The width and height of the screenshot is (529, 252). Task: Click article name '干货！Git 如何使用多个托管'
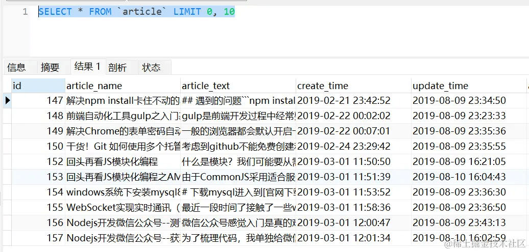click(123, 146)
